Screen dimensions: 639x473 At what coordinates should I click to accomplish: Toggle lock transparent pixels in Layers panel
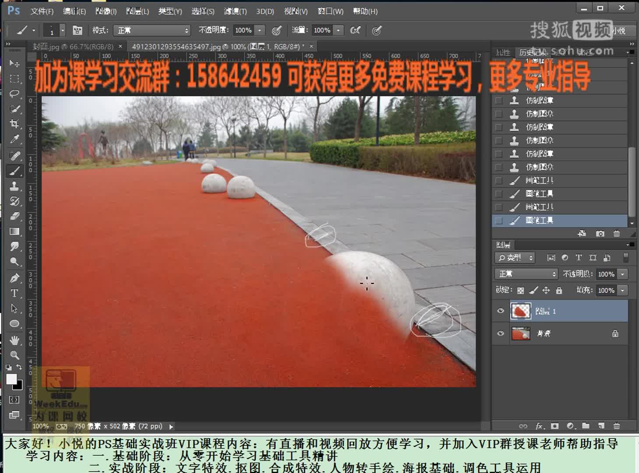(520, 290)
